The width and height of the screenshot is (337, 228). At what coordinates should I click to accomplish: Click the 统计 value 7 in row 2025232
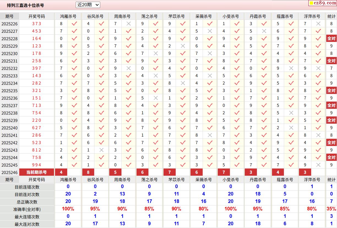(x=331, y=68)
